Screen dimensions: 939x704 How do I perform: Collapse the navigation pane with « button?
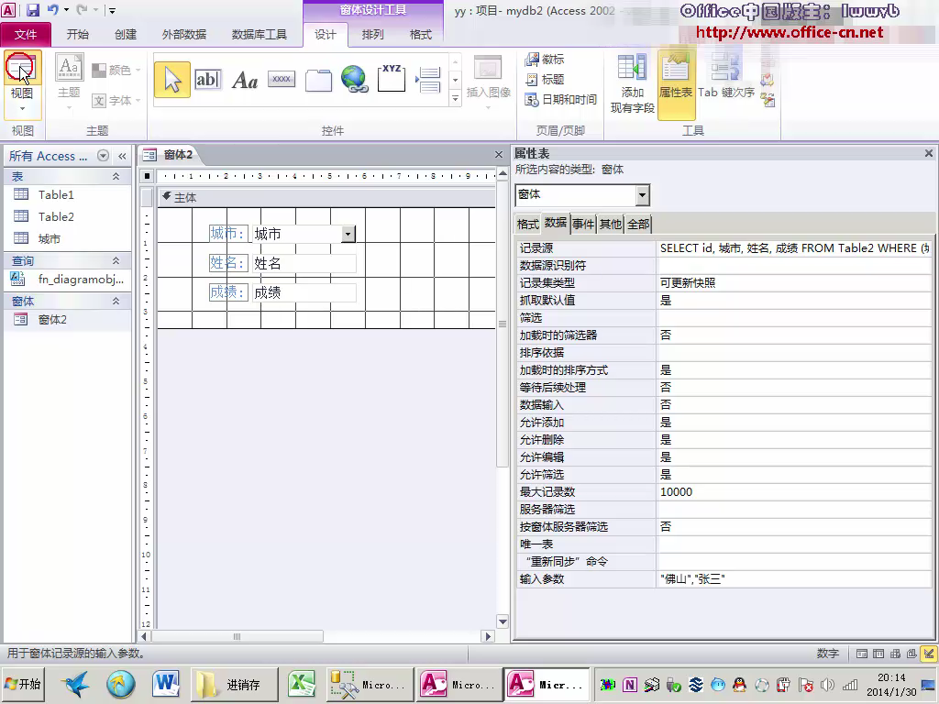pos(122,156)
